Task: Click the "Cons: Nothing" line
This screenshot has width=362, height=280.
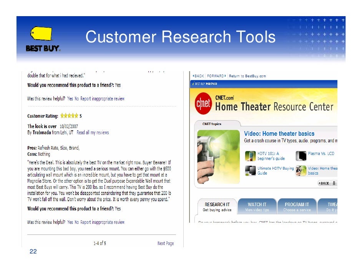Action: click(x=38, y=154)
